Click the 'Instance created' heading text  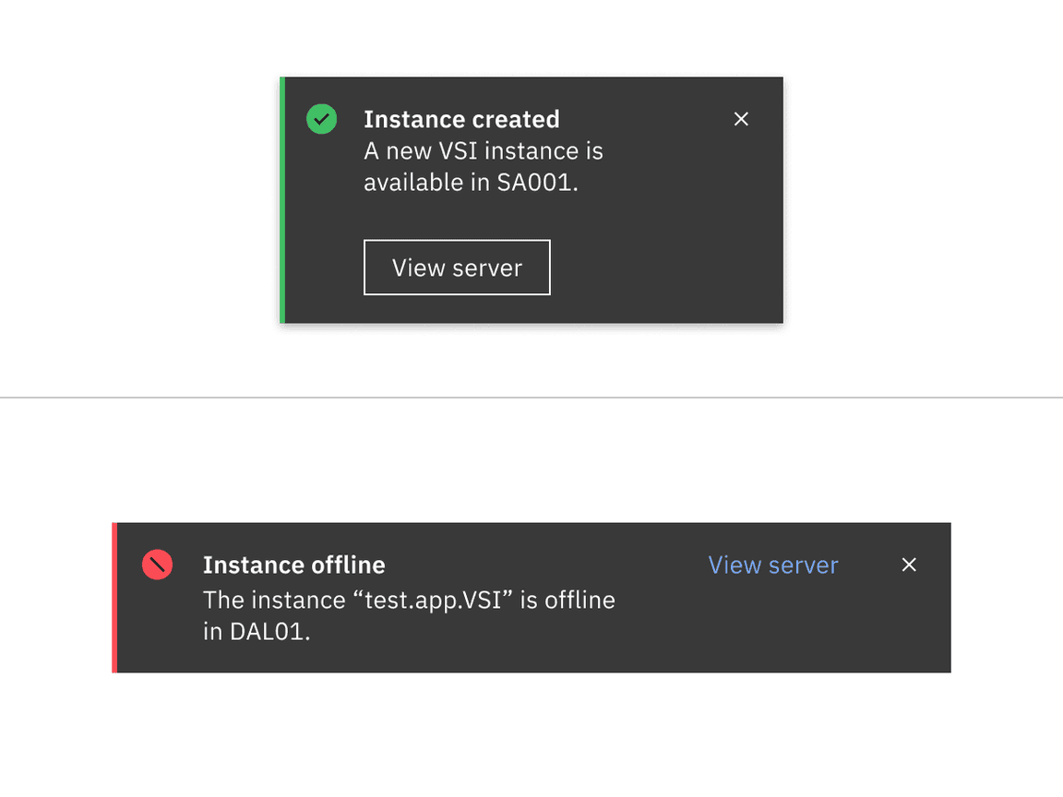pos(461,118)
